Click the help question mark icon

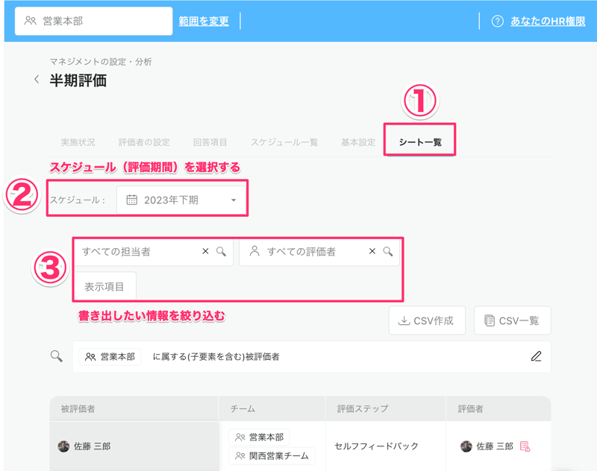click(497, 22)
